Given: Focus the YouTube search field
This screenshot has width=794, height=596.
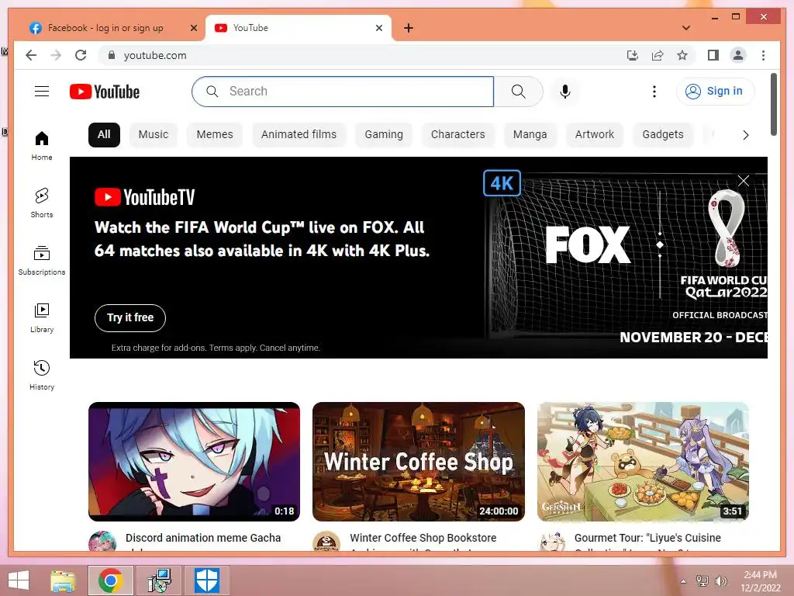Looking at the screenshot, I should (x=343, y=92).
